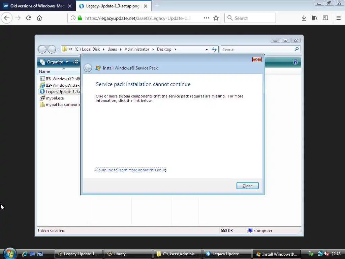The image size is (345, 259).
Task: Switch to Legacy Update taskbar button
Action: 227,254
